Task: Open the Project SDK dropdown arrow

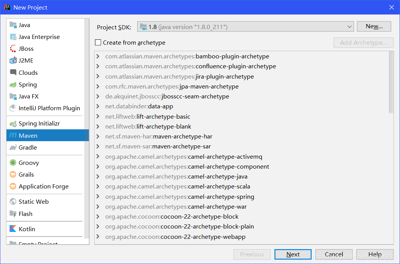Action: click(x=349, y=27)
